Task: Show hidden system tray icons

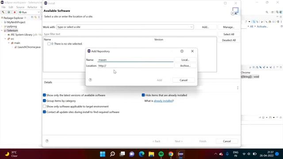Action: (x=215, y=154)
